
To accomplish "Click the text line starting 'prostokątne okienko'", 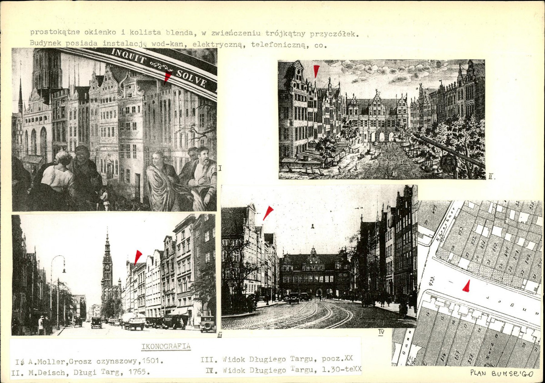I will pyautogui.click(x=194, y=33).
